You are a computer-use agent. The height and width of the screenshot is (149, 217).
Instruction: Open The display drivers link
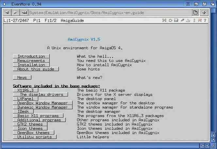pyautogui.click(x=41, y=95)
